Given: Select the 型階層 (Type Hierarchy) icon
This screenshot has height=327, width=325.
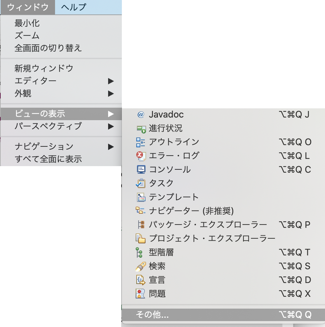Looking at the screenshot, I should 141,252.
